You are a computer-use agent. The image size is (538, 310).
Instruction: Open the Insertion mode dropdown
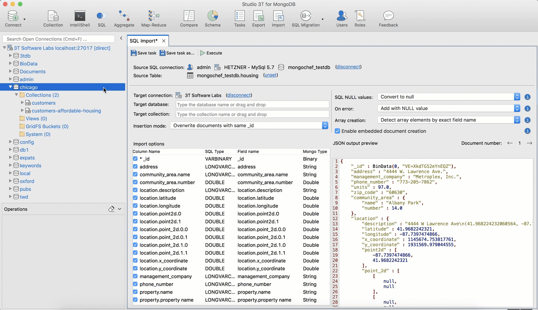249,126
